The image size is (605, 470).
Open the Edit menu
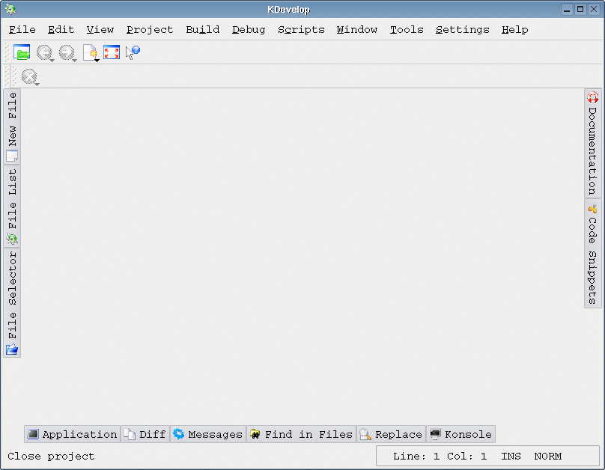[61, 30]
